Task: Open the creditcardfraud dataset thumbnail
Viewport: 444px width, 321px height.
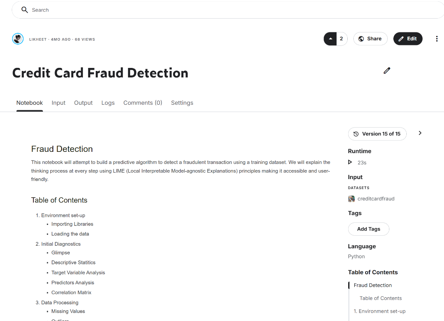Action: click(x=351, y=199)
